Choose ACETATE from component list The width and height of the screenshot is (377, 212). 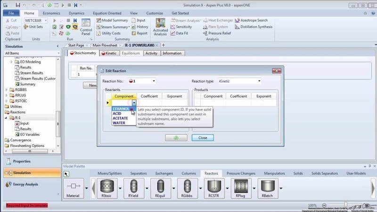pos(123,118)
